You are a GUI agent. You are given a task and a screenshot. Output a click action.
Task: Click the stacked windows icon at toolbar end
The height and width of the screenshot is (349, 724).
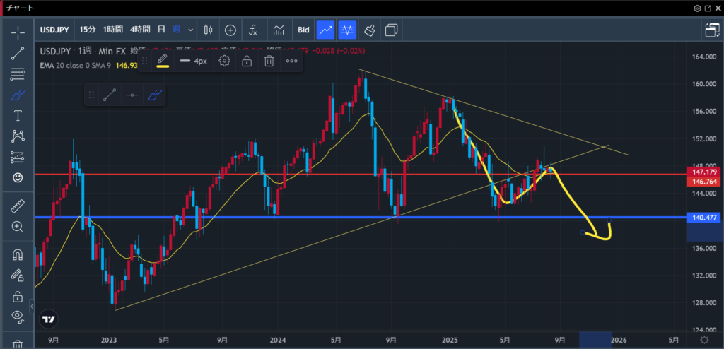coord(712,30)
